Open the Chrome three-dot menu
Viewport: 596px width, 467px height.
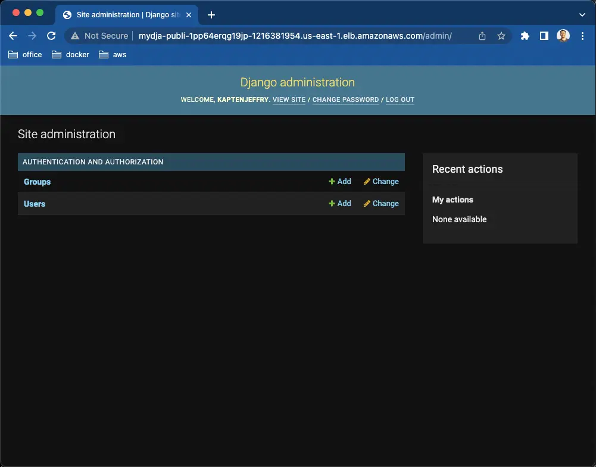tap(582, 36)
